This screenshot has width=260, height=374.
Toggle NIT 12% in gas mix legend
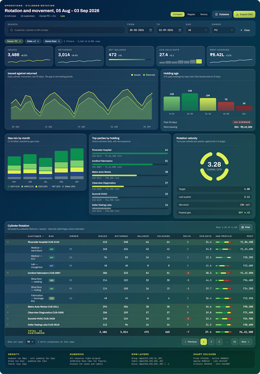55,187
